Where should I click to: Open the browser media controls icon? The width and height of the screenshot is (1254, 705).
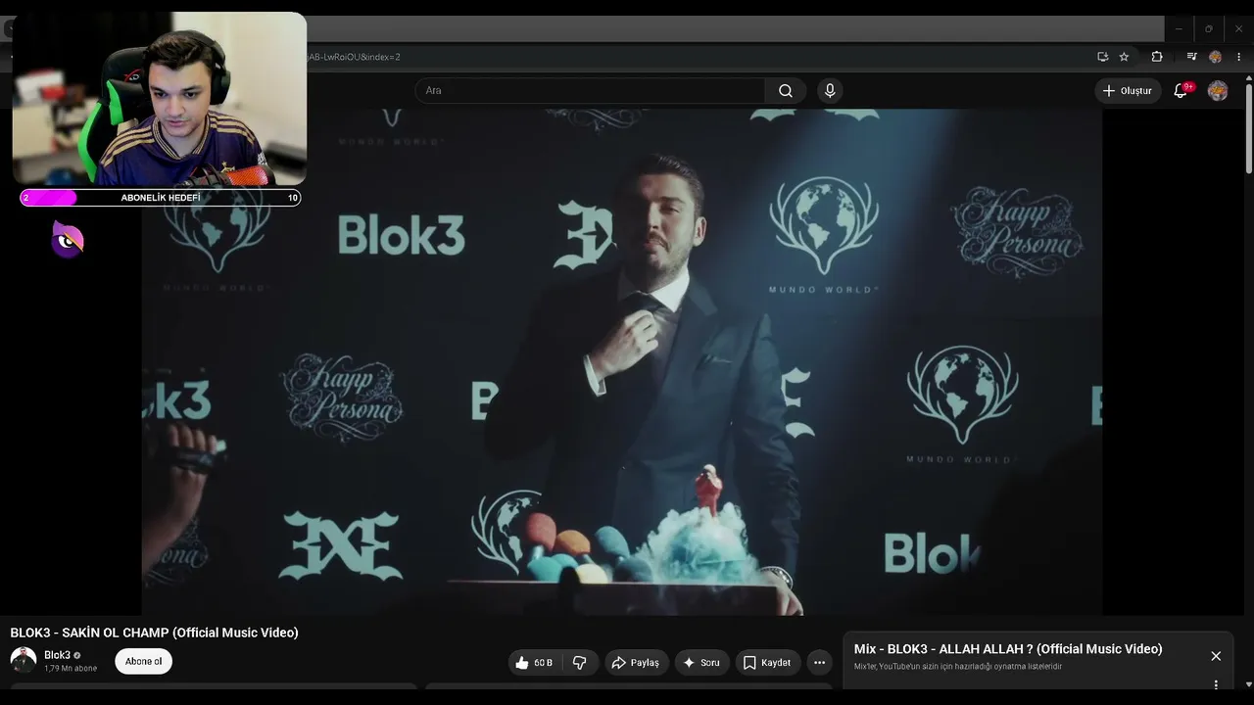coord(1191,57)
